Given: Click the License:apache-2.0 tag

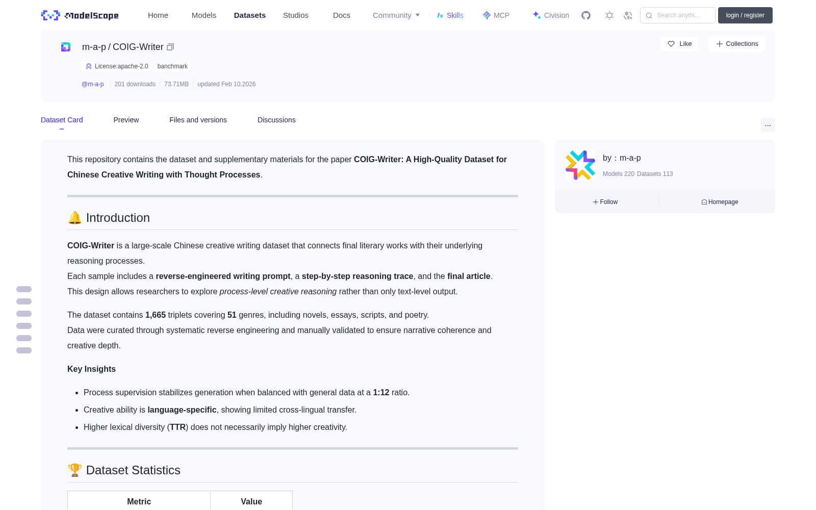Looking at the screenshot, I should 117,66.
